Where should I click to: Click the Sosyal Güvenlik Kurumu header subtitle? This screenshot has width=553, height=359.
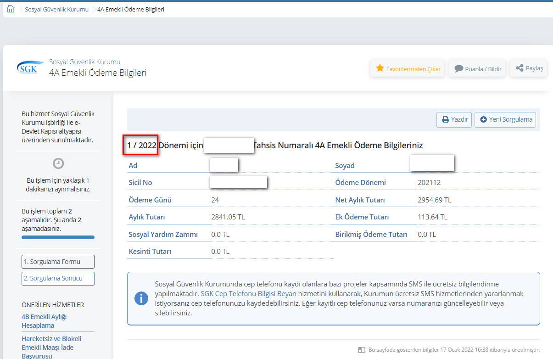click(84, 62)
